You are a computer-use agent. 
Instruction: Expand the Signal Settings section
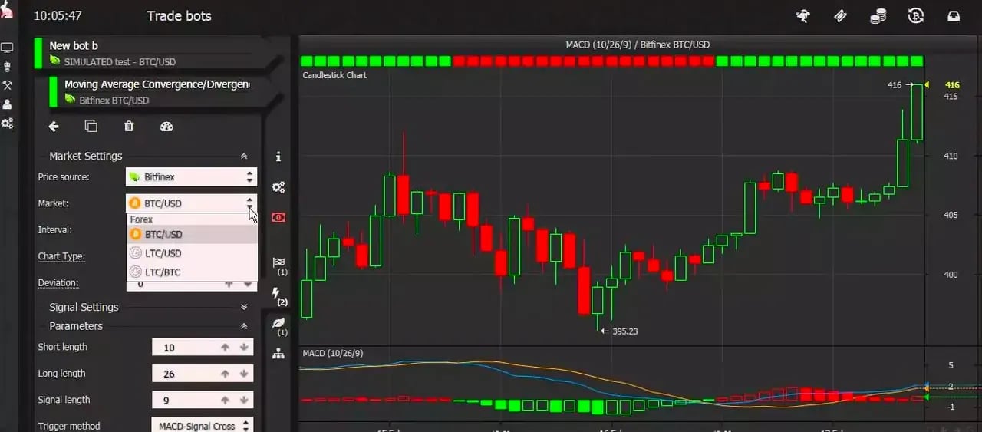[244, 307]
